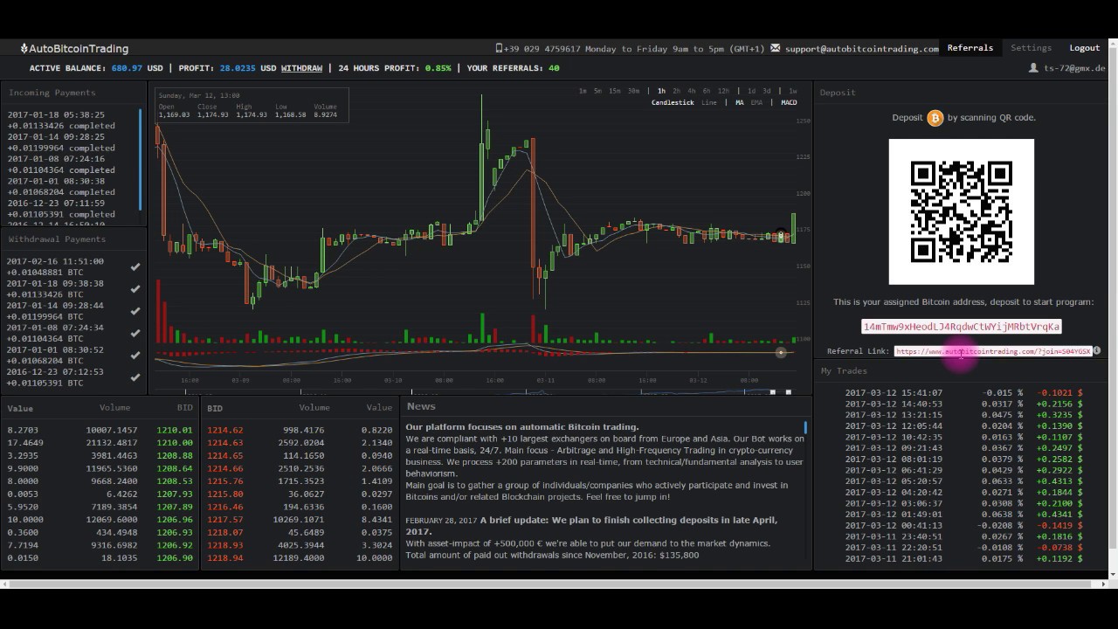Click the Deposit panel header
This screenshot has height=629, width=1118.
click(x=838, y=93)
